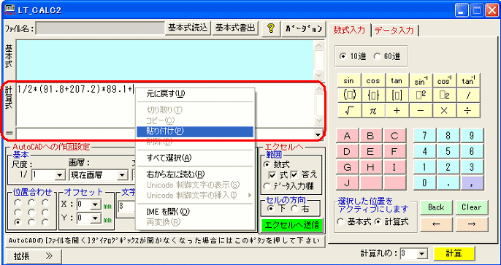Click the AutoCAD file dialog reset button
The height and width of the screenshot is (265, 501).
[x=165, y=241]
